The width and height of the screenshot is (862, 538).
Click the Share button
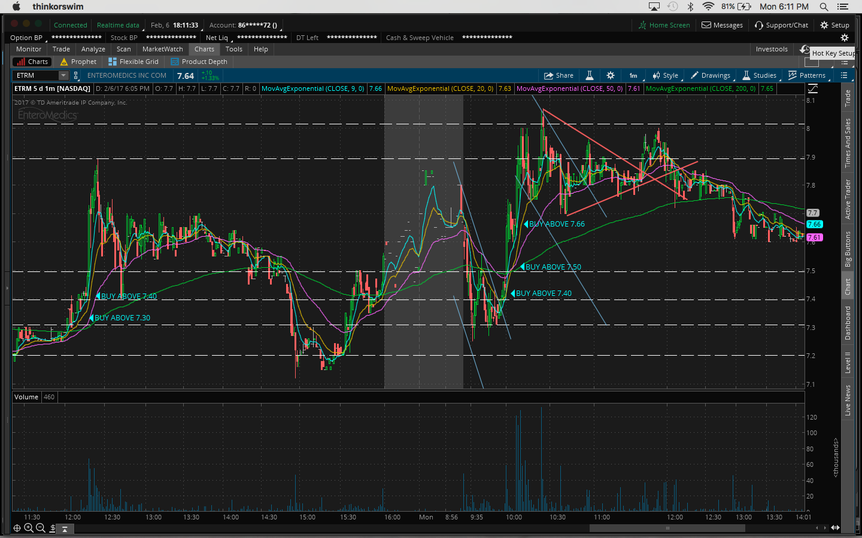pyautogui.click(x=559, y=75)
